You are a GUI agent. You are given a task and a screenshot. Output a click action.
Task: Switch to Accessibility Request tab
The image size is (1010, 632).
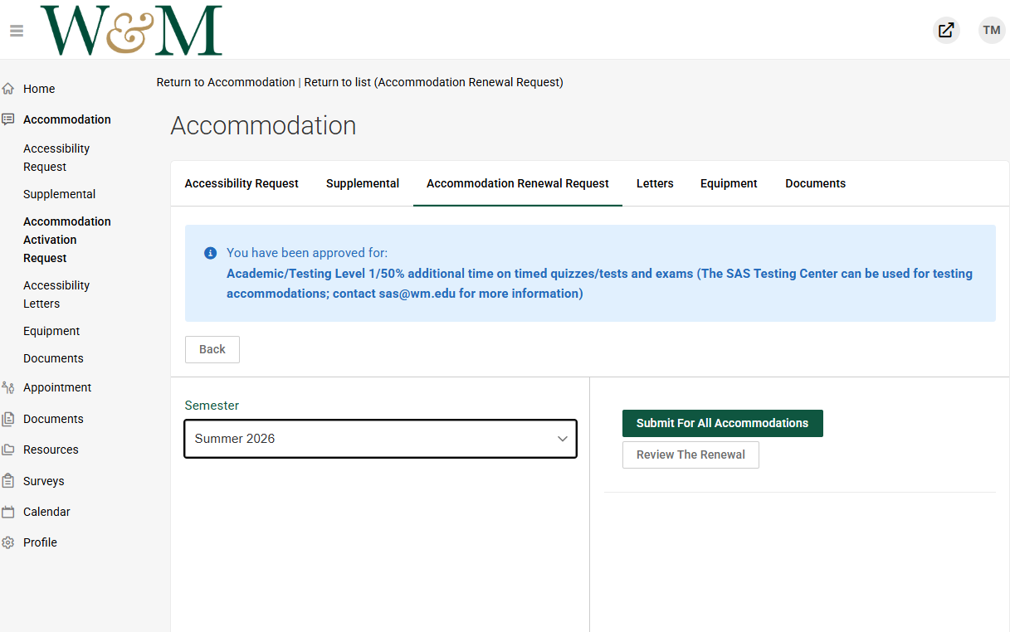[242, 183]
